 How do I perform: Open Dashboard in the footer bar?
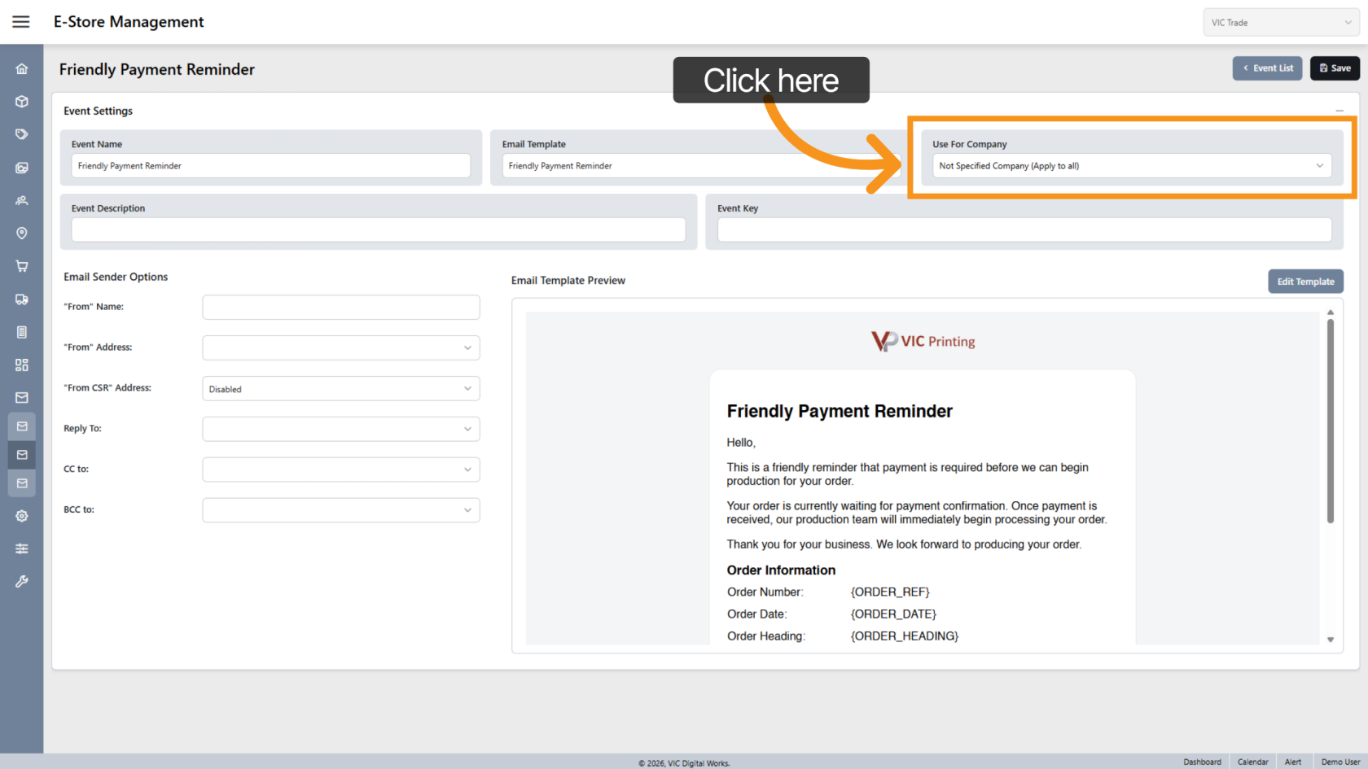[x=1202, y=762]
